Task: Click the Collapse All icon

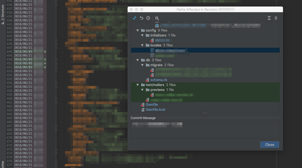Action: 276,18
